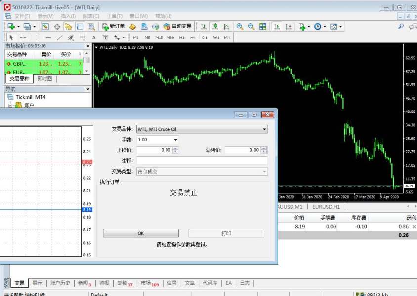Viewport: 417px width, 296px height.
Task: Toggle the Navigator star-folder icon
Action: pyautogui.click(x=68, y=26)
